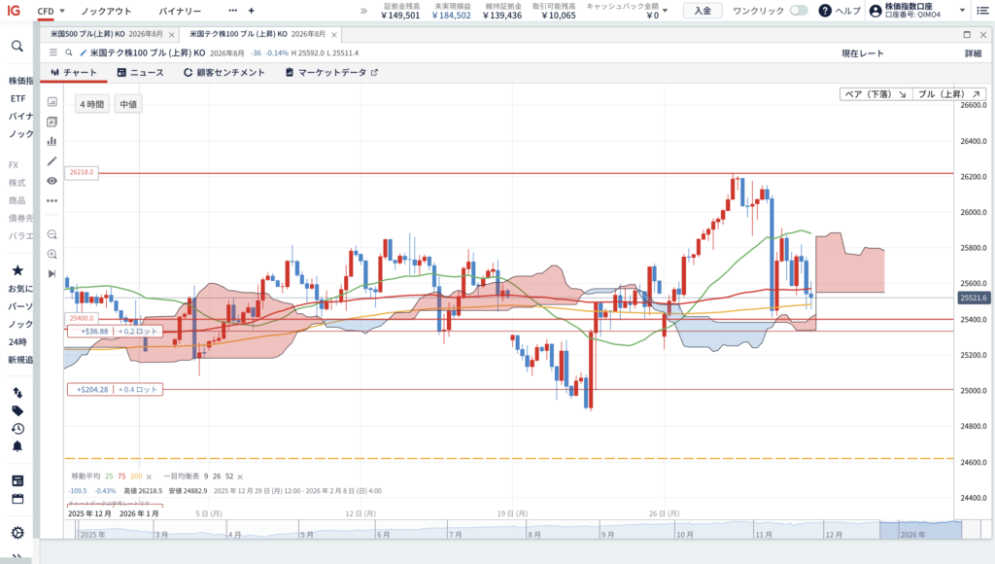
Task: Open alerts via bell icon in sidebar
Action: point(17,446)
